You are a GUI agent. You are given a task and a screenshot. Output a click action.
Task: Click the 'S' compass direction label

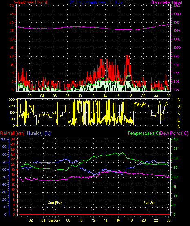tap(179, 114)
